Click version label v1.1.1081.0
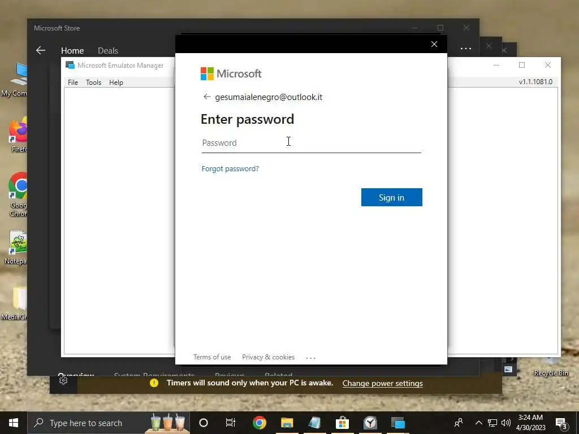The width and height of the screenshot is (579, 434). (x=535, y=82)
